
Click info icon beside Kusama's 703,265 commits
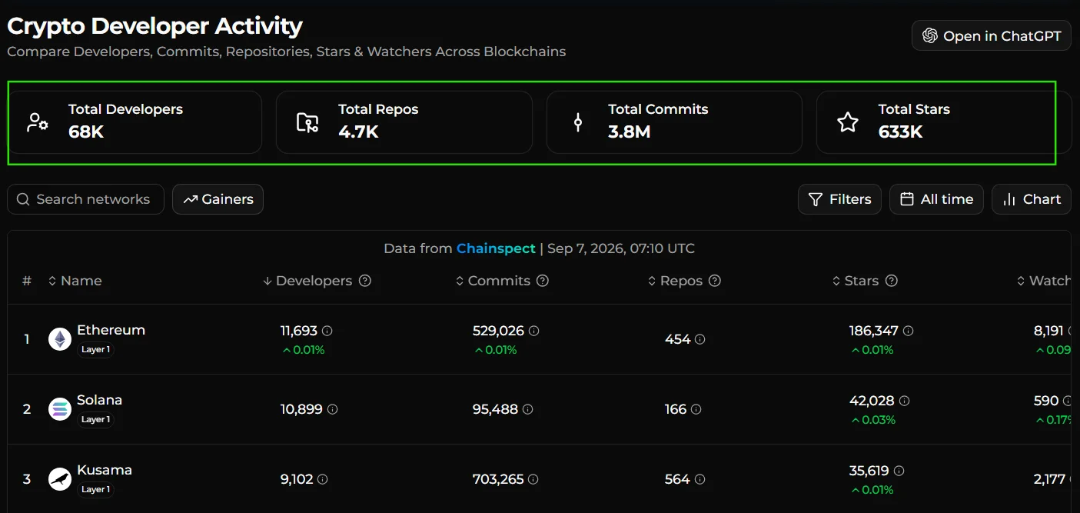point(533,479)
